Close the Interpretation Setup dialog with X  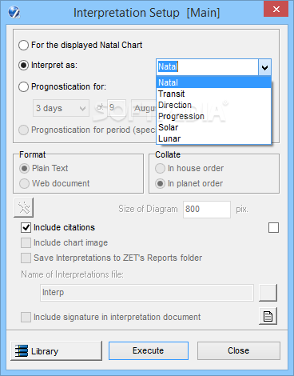276,9
